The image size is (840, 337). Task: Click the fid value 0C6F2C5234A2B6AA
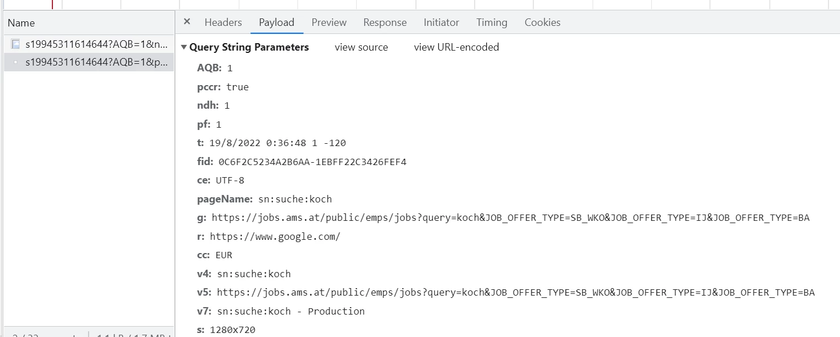tap(312, 162)
